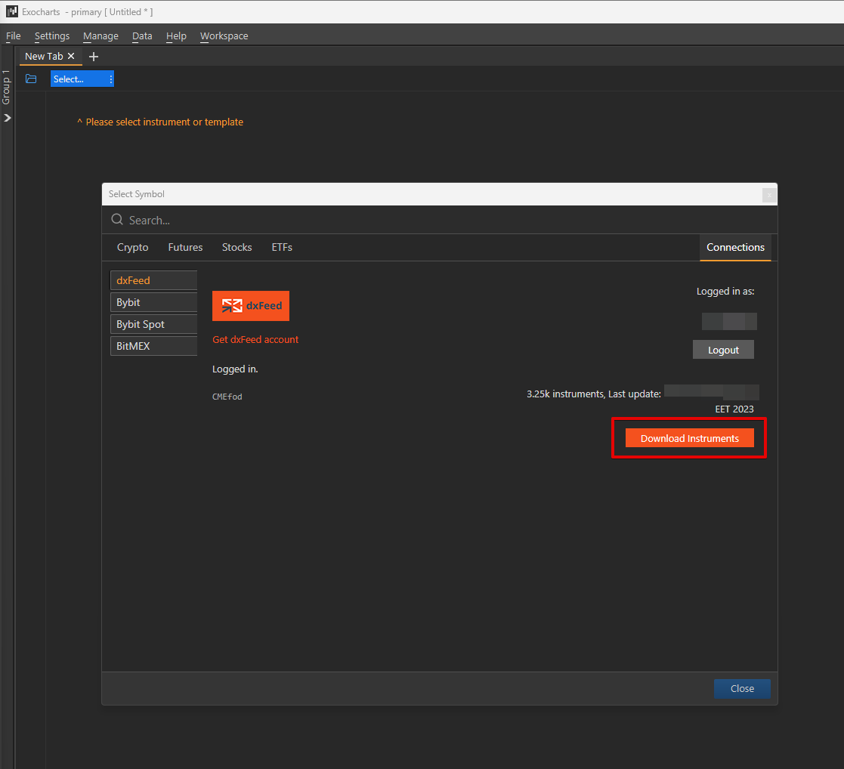844x769 pixels.
Task: Switch to the Stocks tab
Action: (237, 248)
